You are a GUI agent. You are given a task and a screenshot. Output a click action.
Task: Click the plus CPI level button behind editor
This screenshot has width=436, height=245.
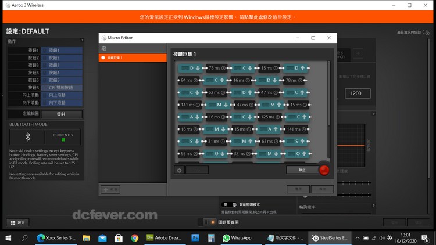pyautogui.click(x=358, y=53)
